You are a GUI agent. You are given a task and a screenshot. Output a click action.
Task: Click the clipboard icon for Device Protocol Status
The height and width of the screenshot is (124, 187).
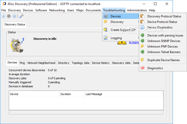pyautogui.click(x=142, y=22)
